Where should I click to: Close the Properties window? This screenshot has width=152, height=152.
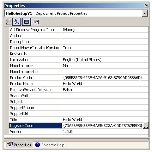click(146, 5)
